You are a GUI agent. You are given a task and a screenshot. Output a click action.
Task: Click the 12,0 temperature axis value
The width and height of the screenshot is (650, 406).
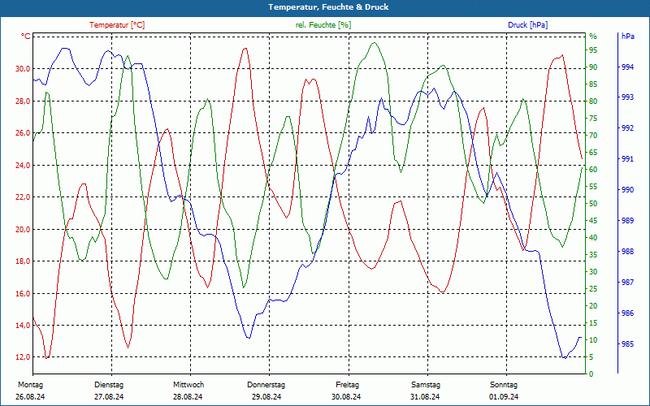tap(23, 357)
